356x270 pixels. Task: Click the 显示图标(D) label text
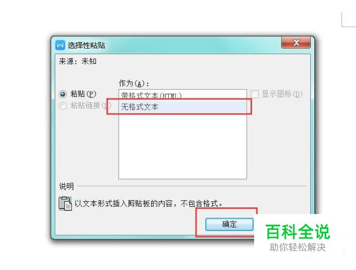pos(282,94)
